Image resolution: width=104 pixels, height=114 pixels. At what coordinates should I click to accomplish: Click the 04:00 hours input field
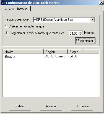click(x=74, y=33)
